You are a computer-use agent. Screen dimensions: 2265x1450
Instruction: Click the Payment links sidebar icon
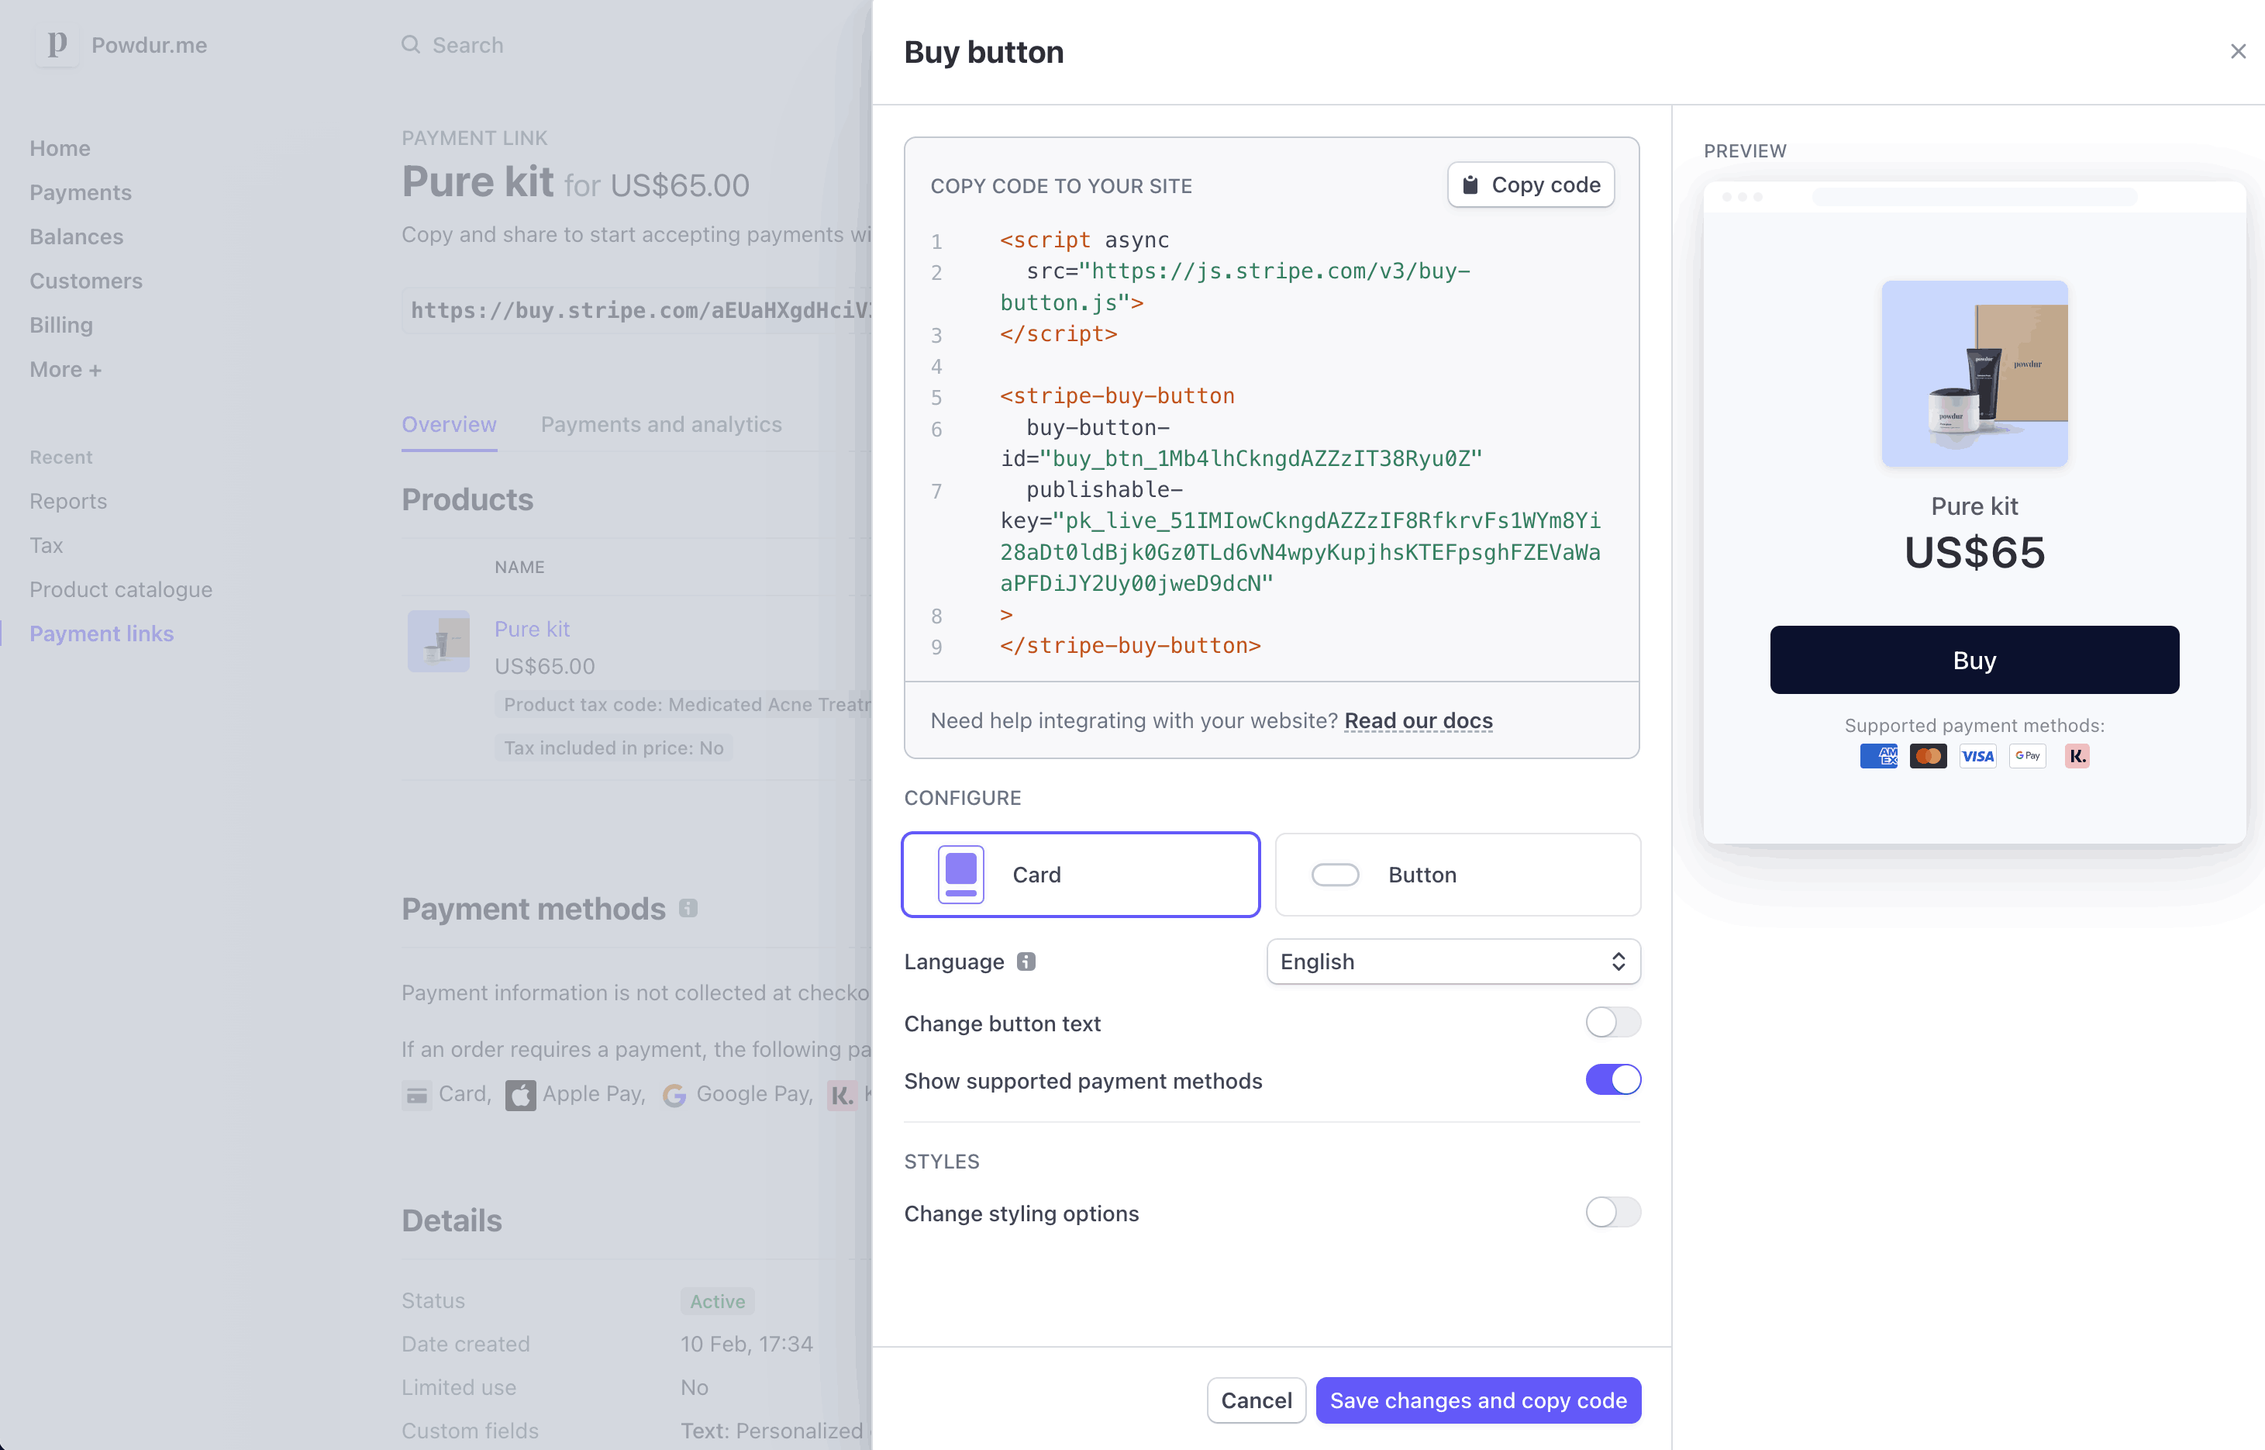(x=104, y=633)
